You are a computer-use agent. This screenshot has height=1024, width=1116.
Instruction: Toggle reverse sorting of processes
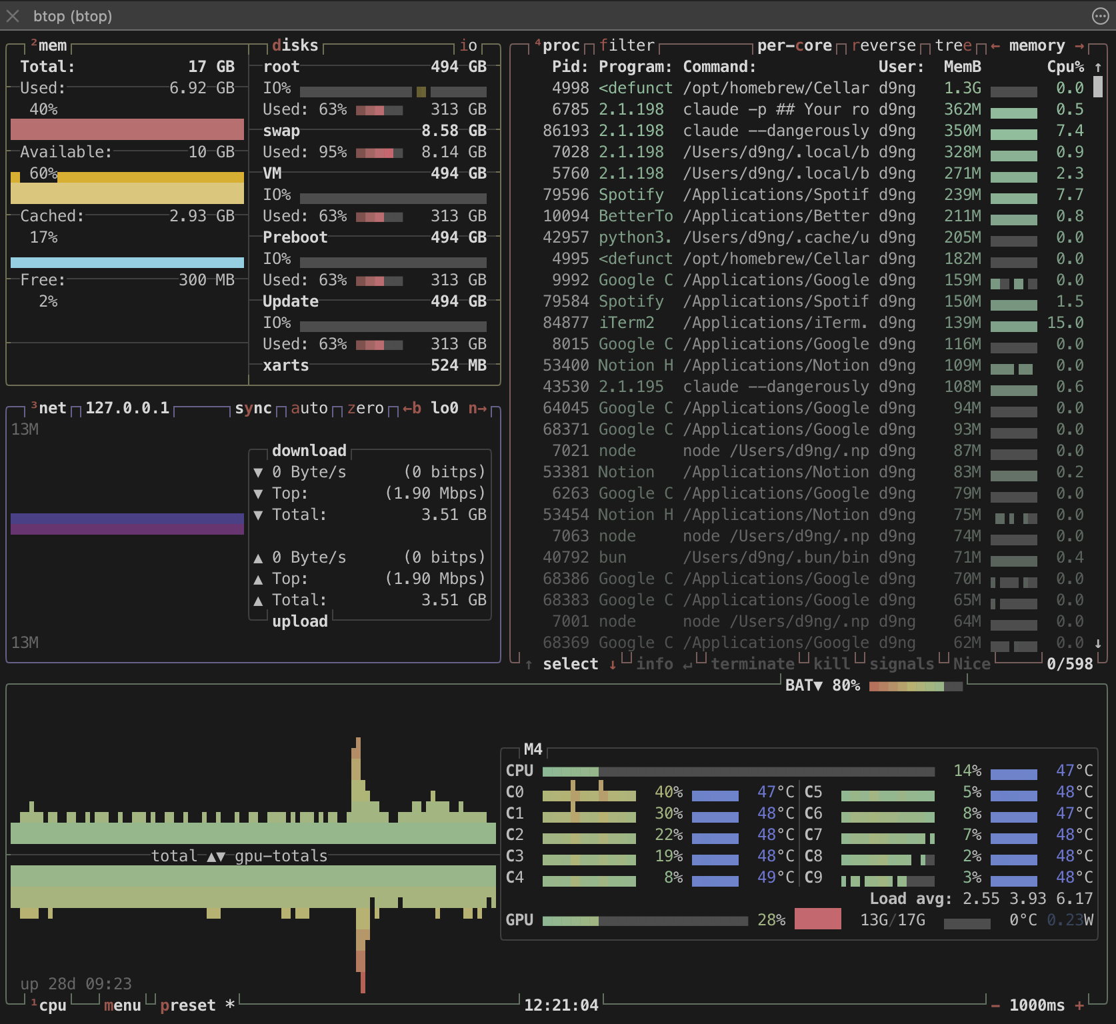coord(883,45)
